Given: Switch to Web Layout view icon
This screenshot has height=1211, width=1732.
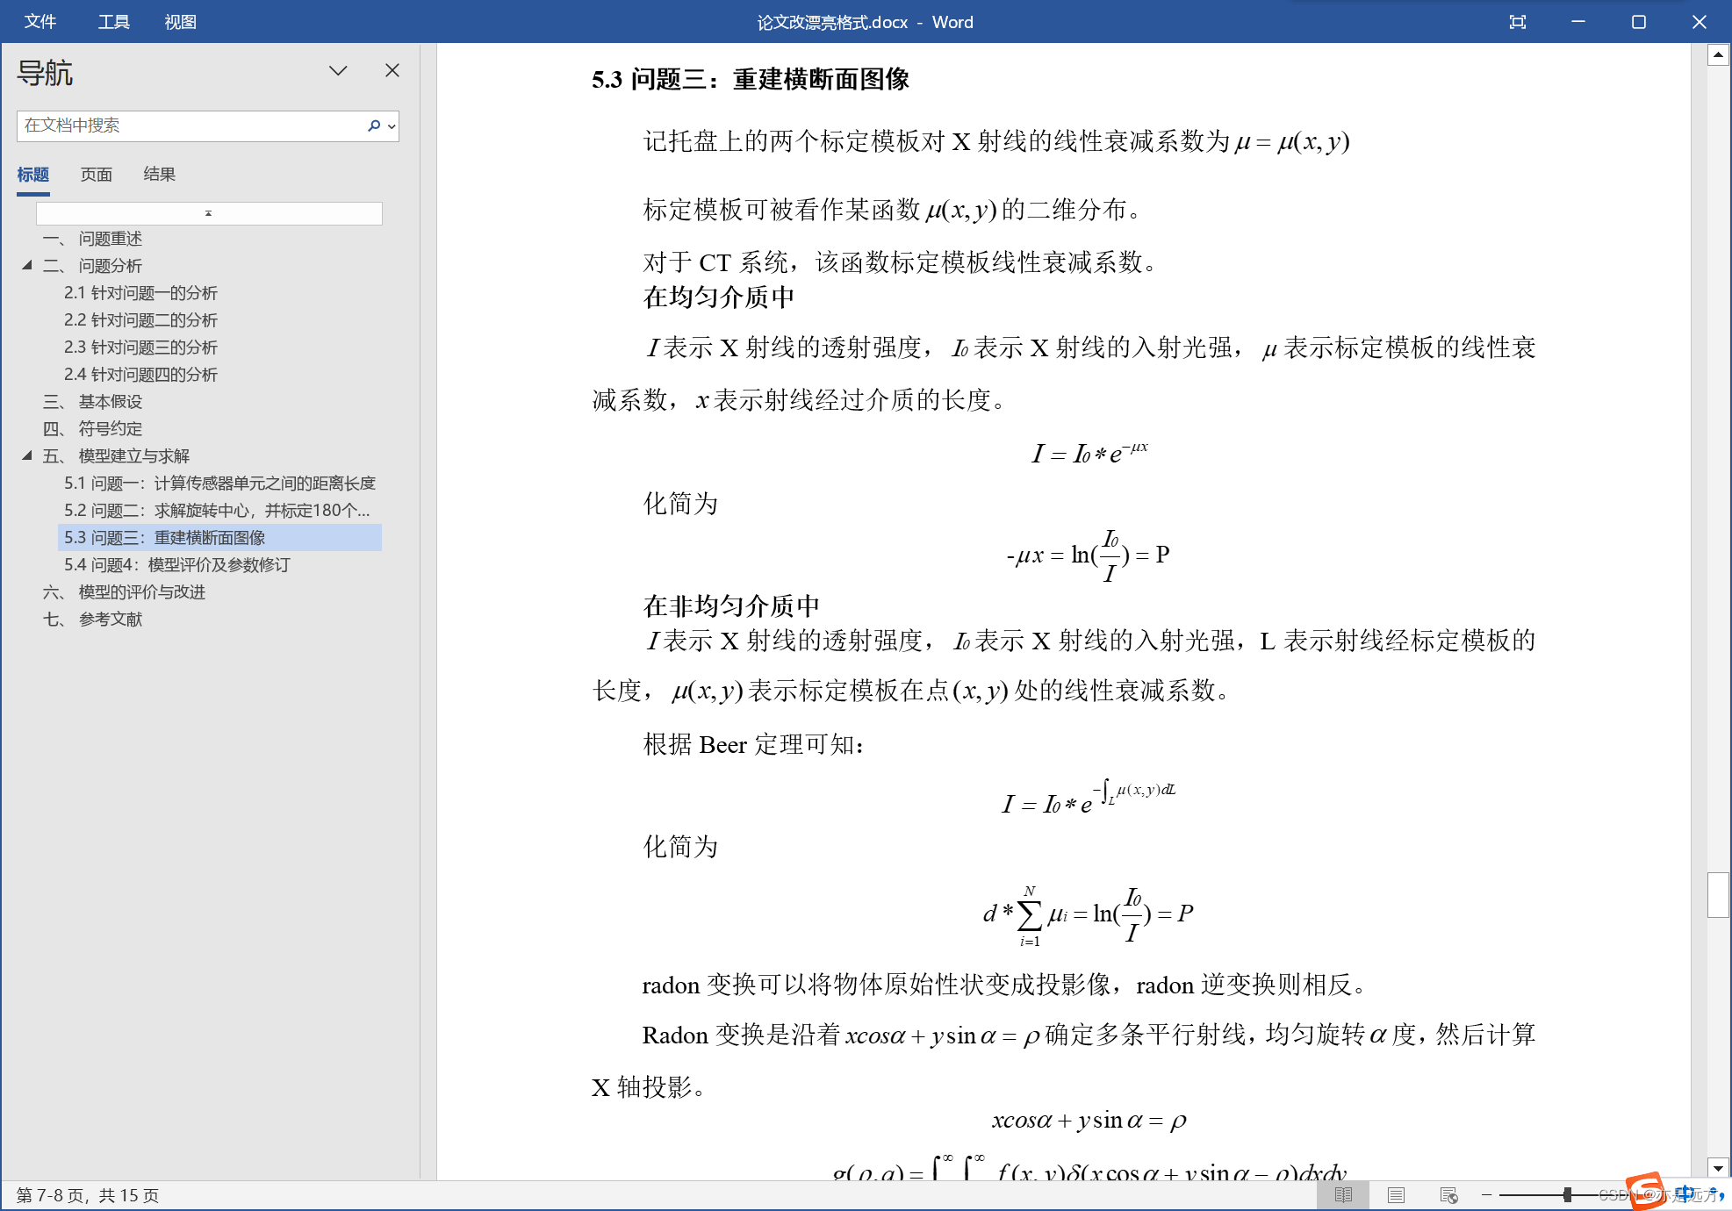Looking at the screenshot, I should pos(1448,1194).
